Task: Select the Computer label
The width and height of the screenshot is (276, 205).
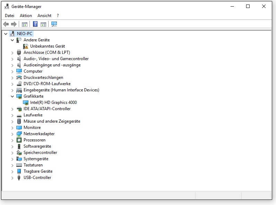Action: (33, 71)
